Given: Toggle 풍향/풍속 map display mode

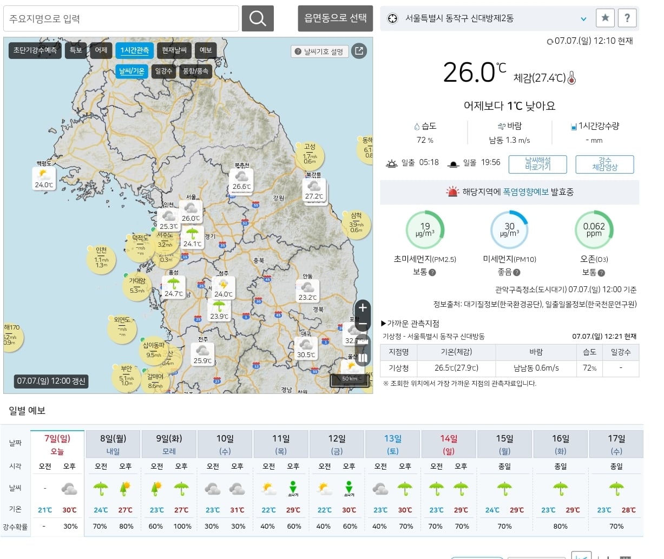Looking at the screenshot, I should pyautogui.click(x=195, y=71).
